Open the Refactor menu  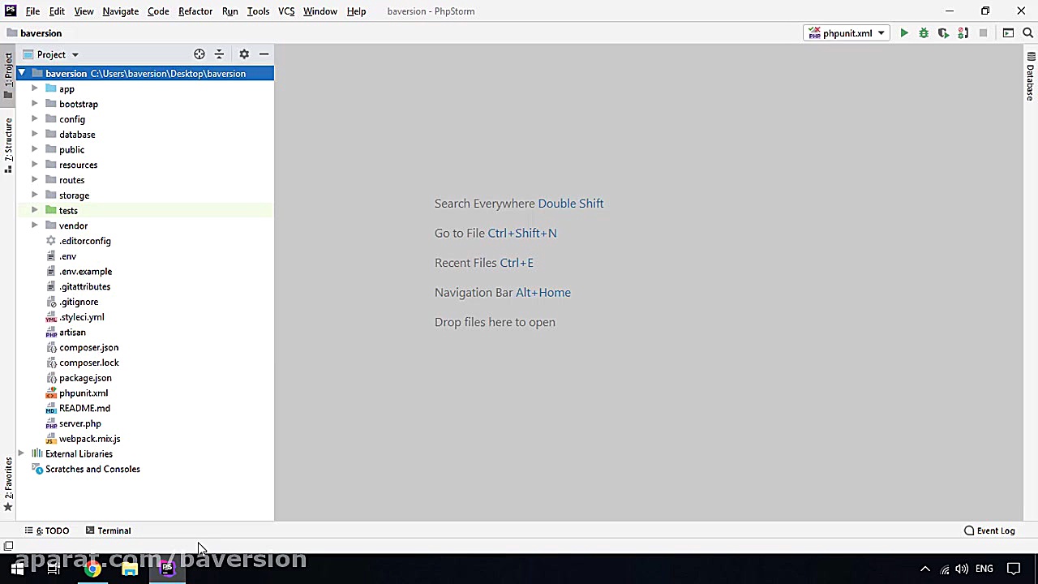pyautogui.click(x=195, y=11)
